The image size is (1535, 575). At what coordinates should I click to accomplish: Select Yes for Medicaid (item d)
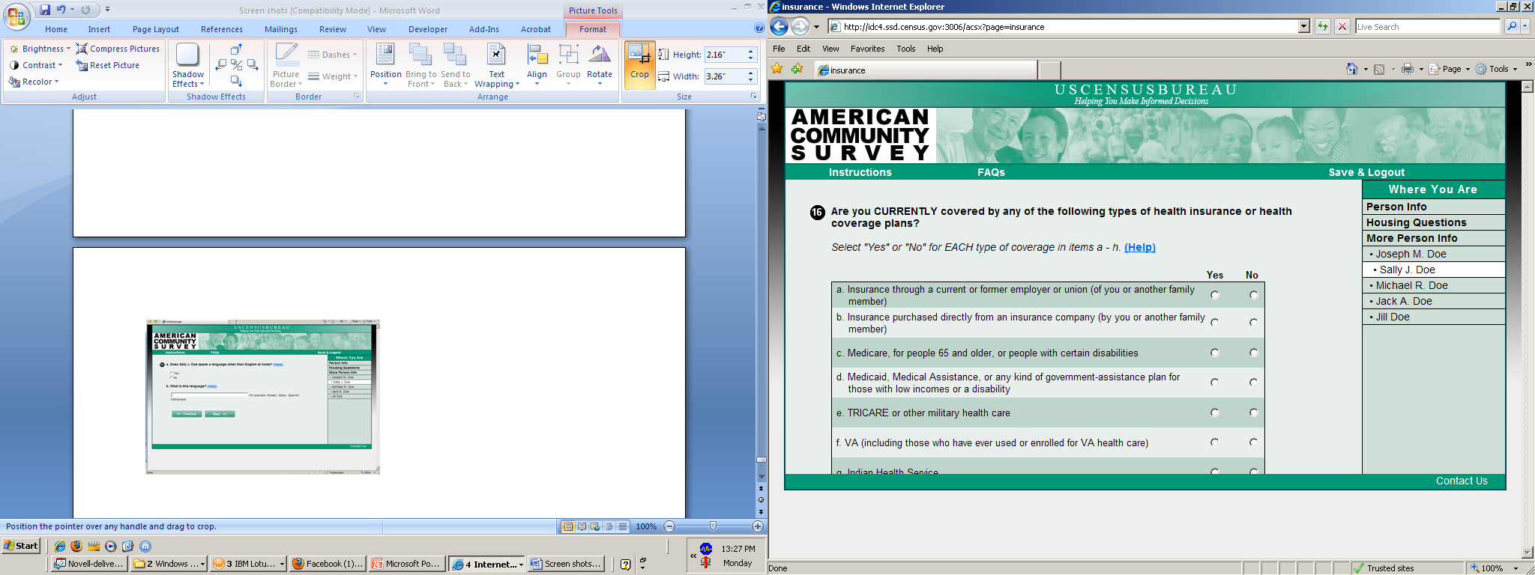tap(1215, 383)
